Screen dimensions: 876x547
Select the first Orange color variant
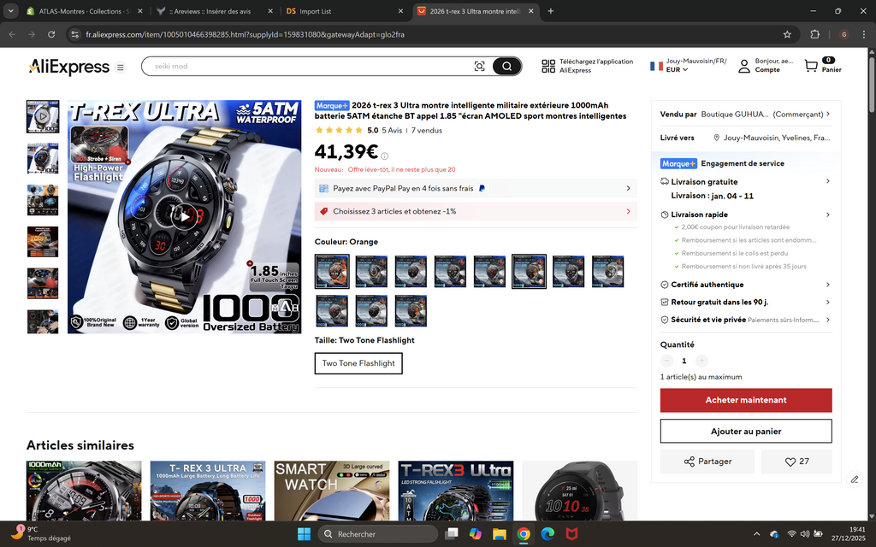pos(332,272)
